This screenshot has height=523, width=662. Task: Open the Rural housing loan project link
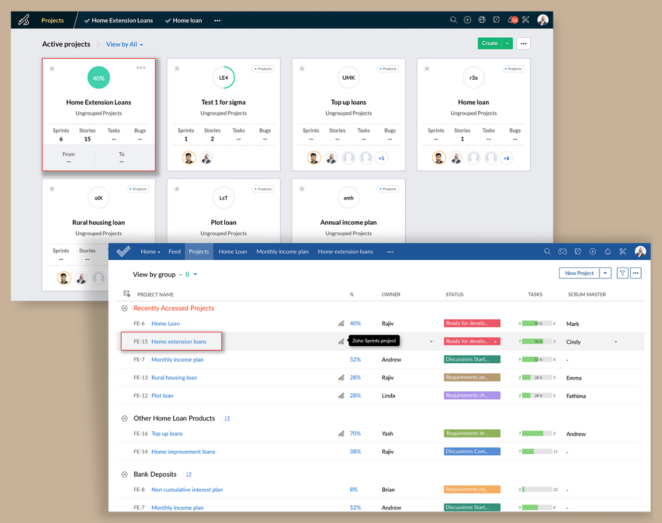[x=174, y=378]
